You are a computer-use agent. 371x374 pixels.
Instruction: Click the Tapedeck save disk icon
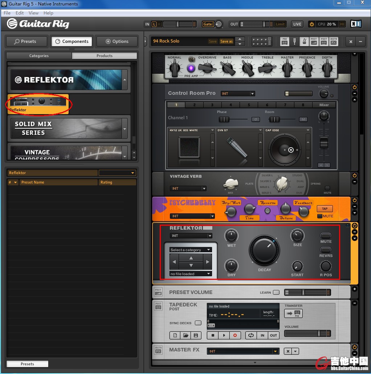196,335
